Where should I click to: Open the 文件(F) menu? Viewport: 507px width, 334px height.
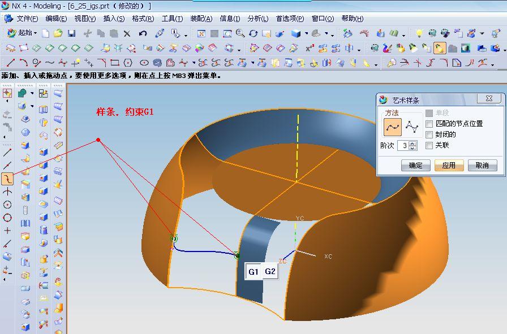click(x=27, y=19)
